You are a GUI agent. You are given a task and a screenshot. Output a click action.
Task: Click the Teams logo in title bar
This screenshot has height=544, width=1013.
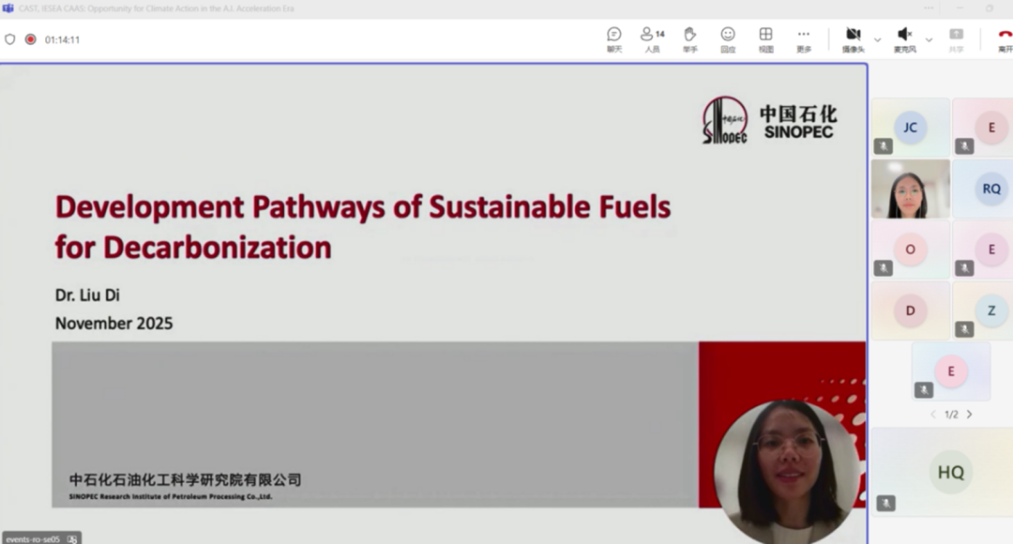[x=8, y=8]
